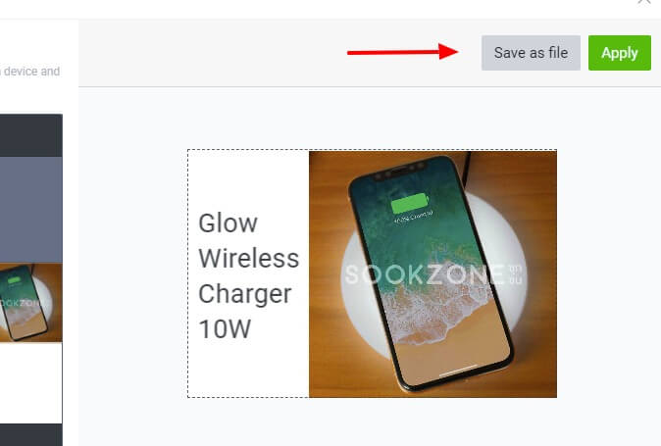Click the phone's home indicator bar in photo
This screenshot has width=661, height=446.
458,371
